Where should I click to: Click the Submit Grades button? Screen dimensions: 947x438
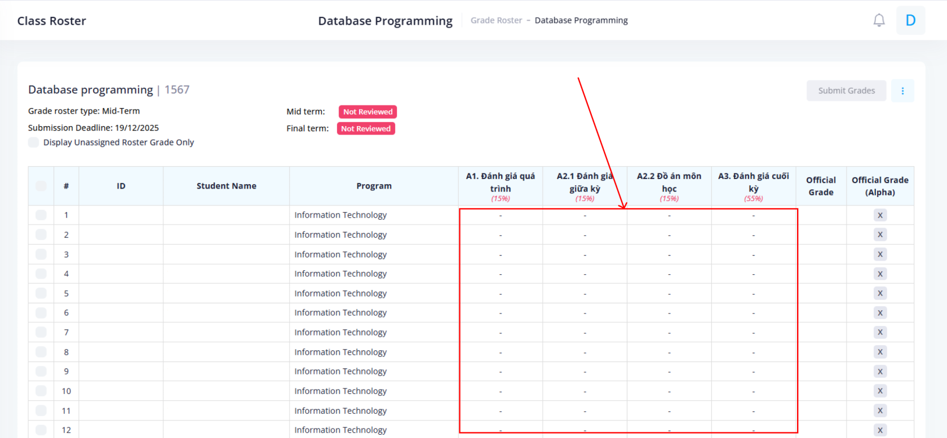click(x=846, y=91)
